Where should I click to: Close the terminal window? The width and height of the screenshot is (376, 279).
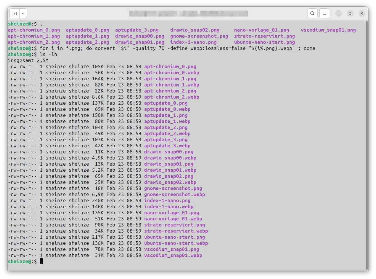coord(362,13)
